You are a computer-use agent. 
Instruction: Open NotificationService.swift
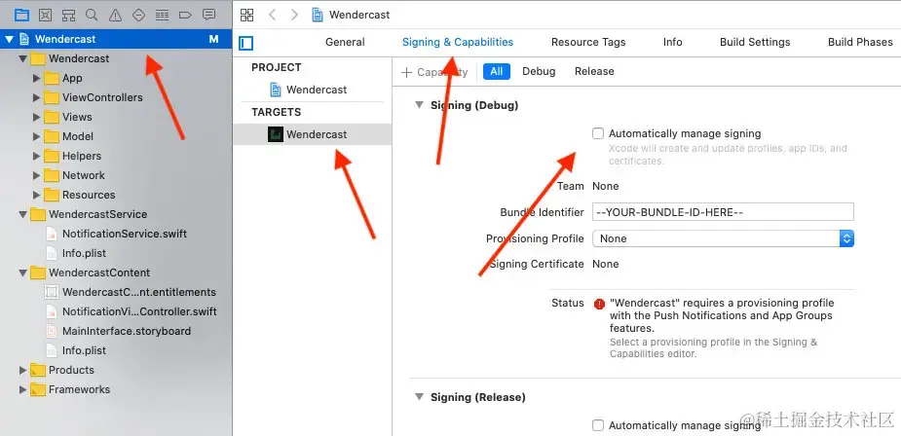pyautogui.click(x=124, y=234)
